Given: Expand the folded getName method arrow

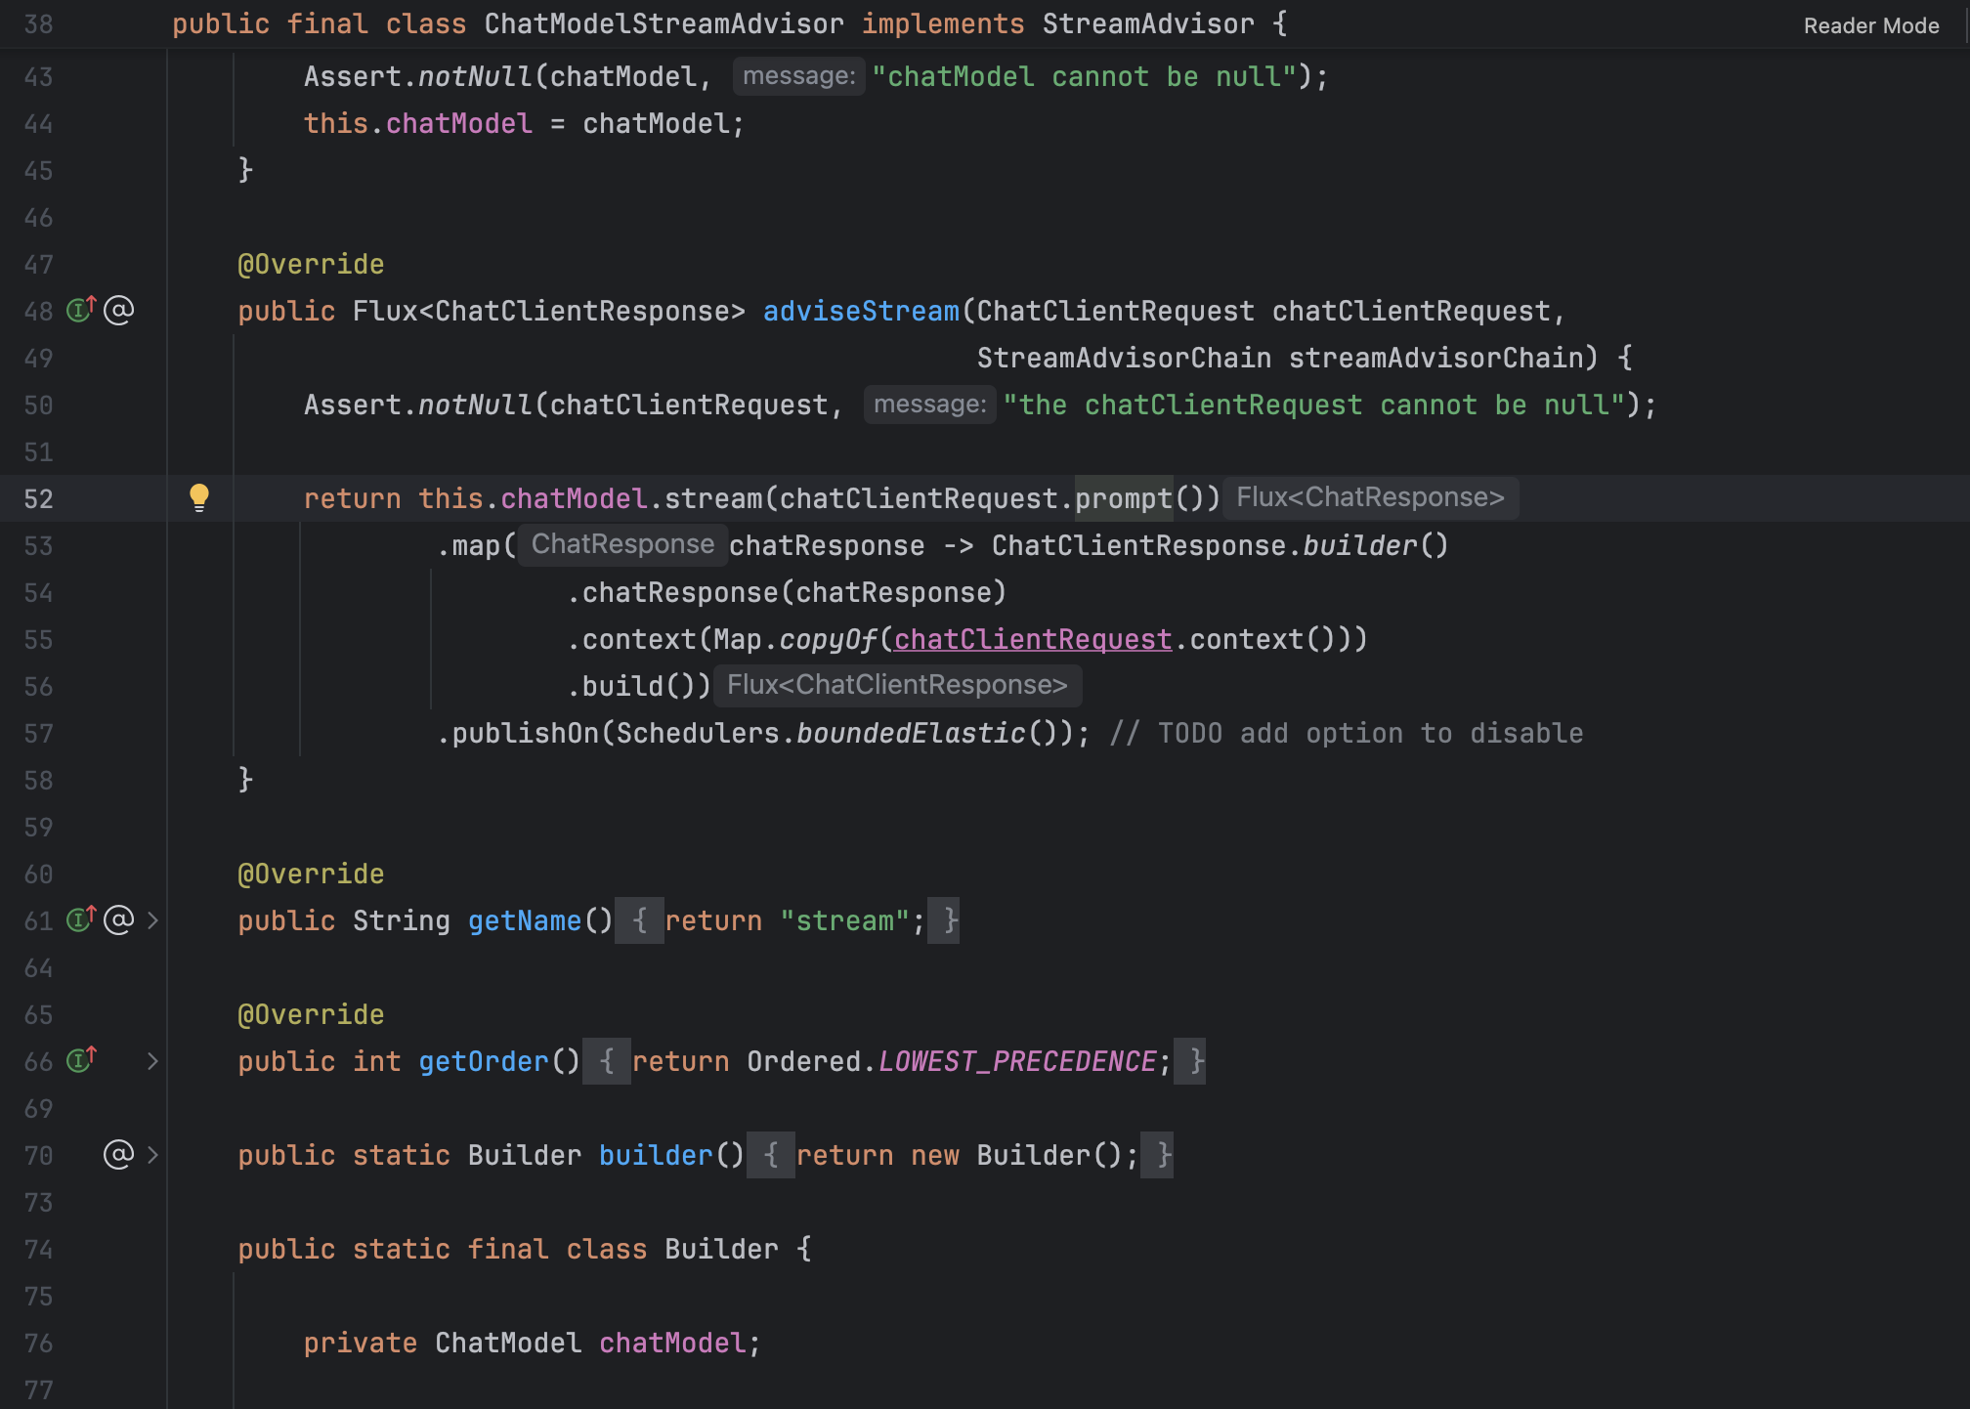Looking at the screenshot, I should pyautogui.click(x=152, y=920).
